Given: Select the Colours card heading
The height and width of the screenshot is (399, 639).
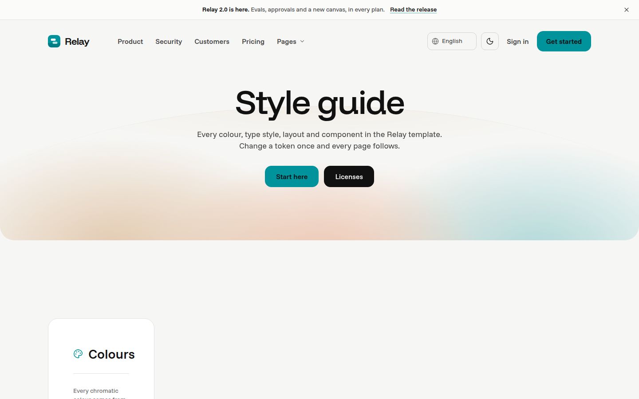Looking at the screenshot, I should tap(111, 354).
